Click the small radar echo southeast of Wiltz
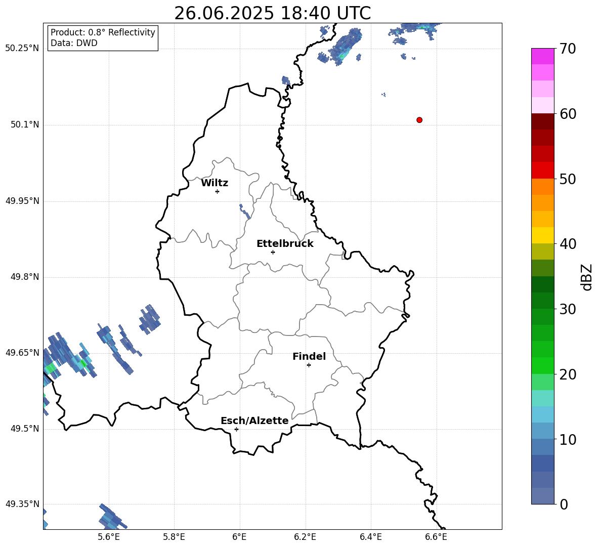The image size is (599, 547). tap(244, 211)
